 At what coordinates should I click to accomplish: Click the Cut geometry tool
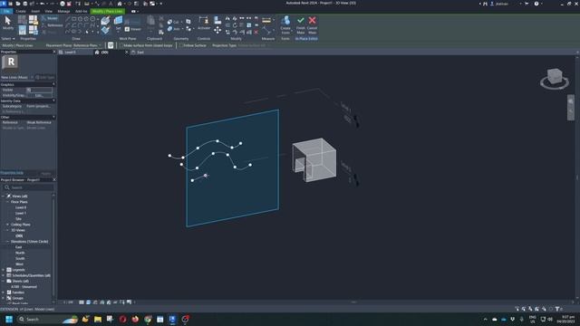[173, 22]
